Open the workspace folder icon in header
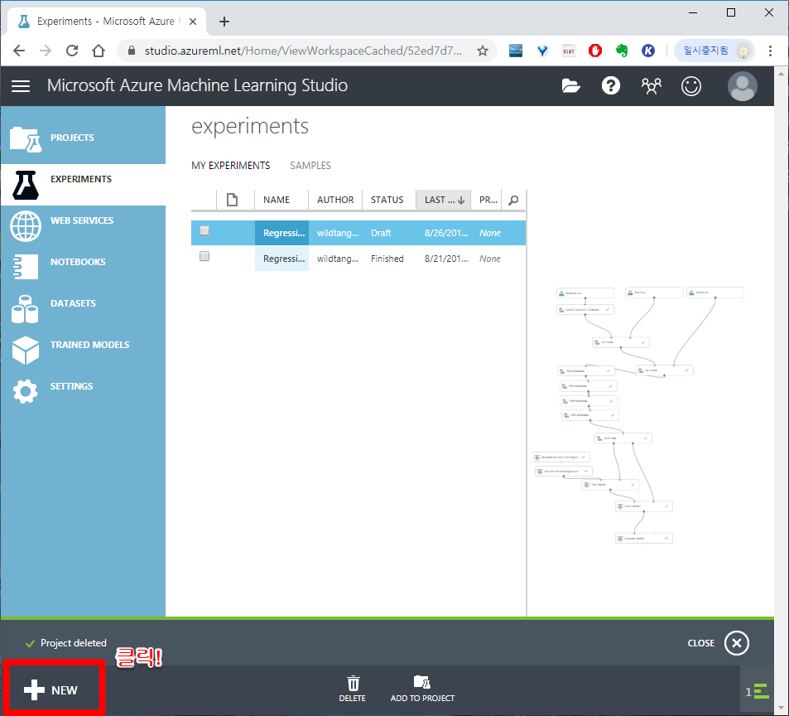The width and height of the screenshot is (789, 716). (570, 86)
